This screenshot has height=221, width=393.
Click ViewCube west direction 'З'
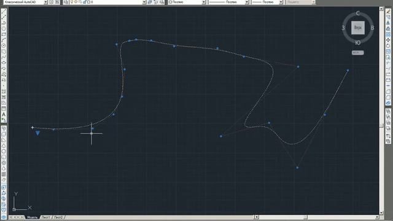pyautogui.click(x=343, y=28)
